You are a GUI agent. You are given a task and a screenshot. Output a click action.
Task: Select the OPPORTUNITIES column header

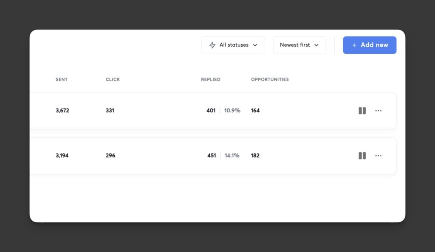point(270,79)
